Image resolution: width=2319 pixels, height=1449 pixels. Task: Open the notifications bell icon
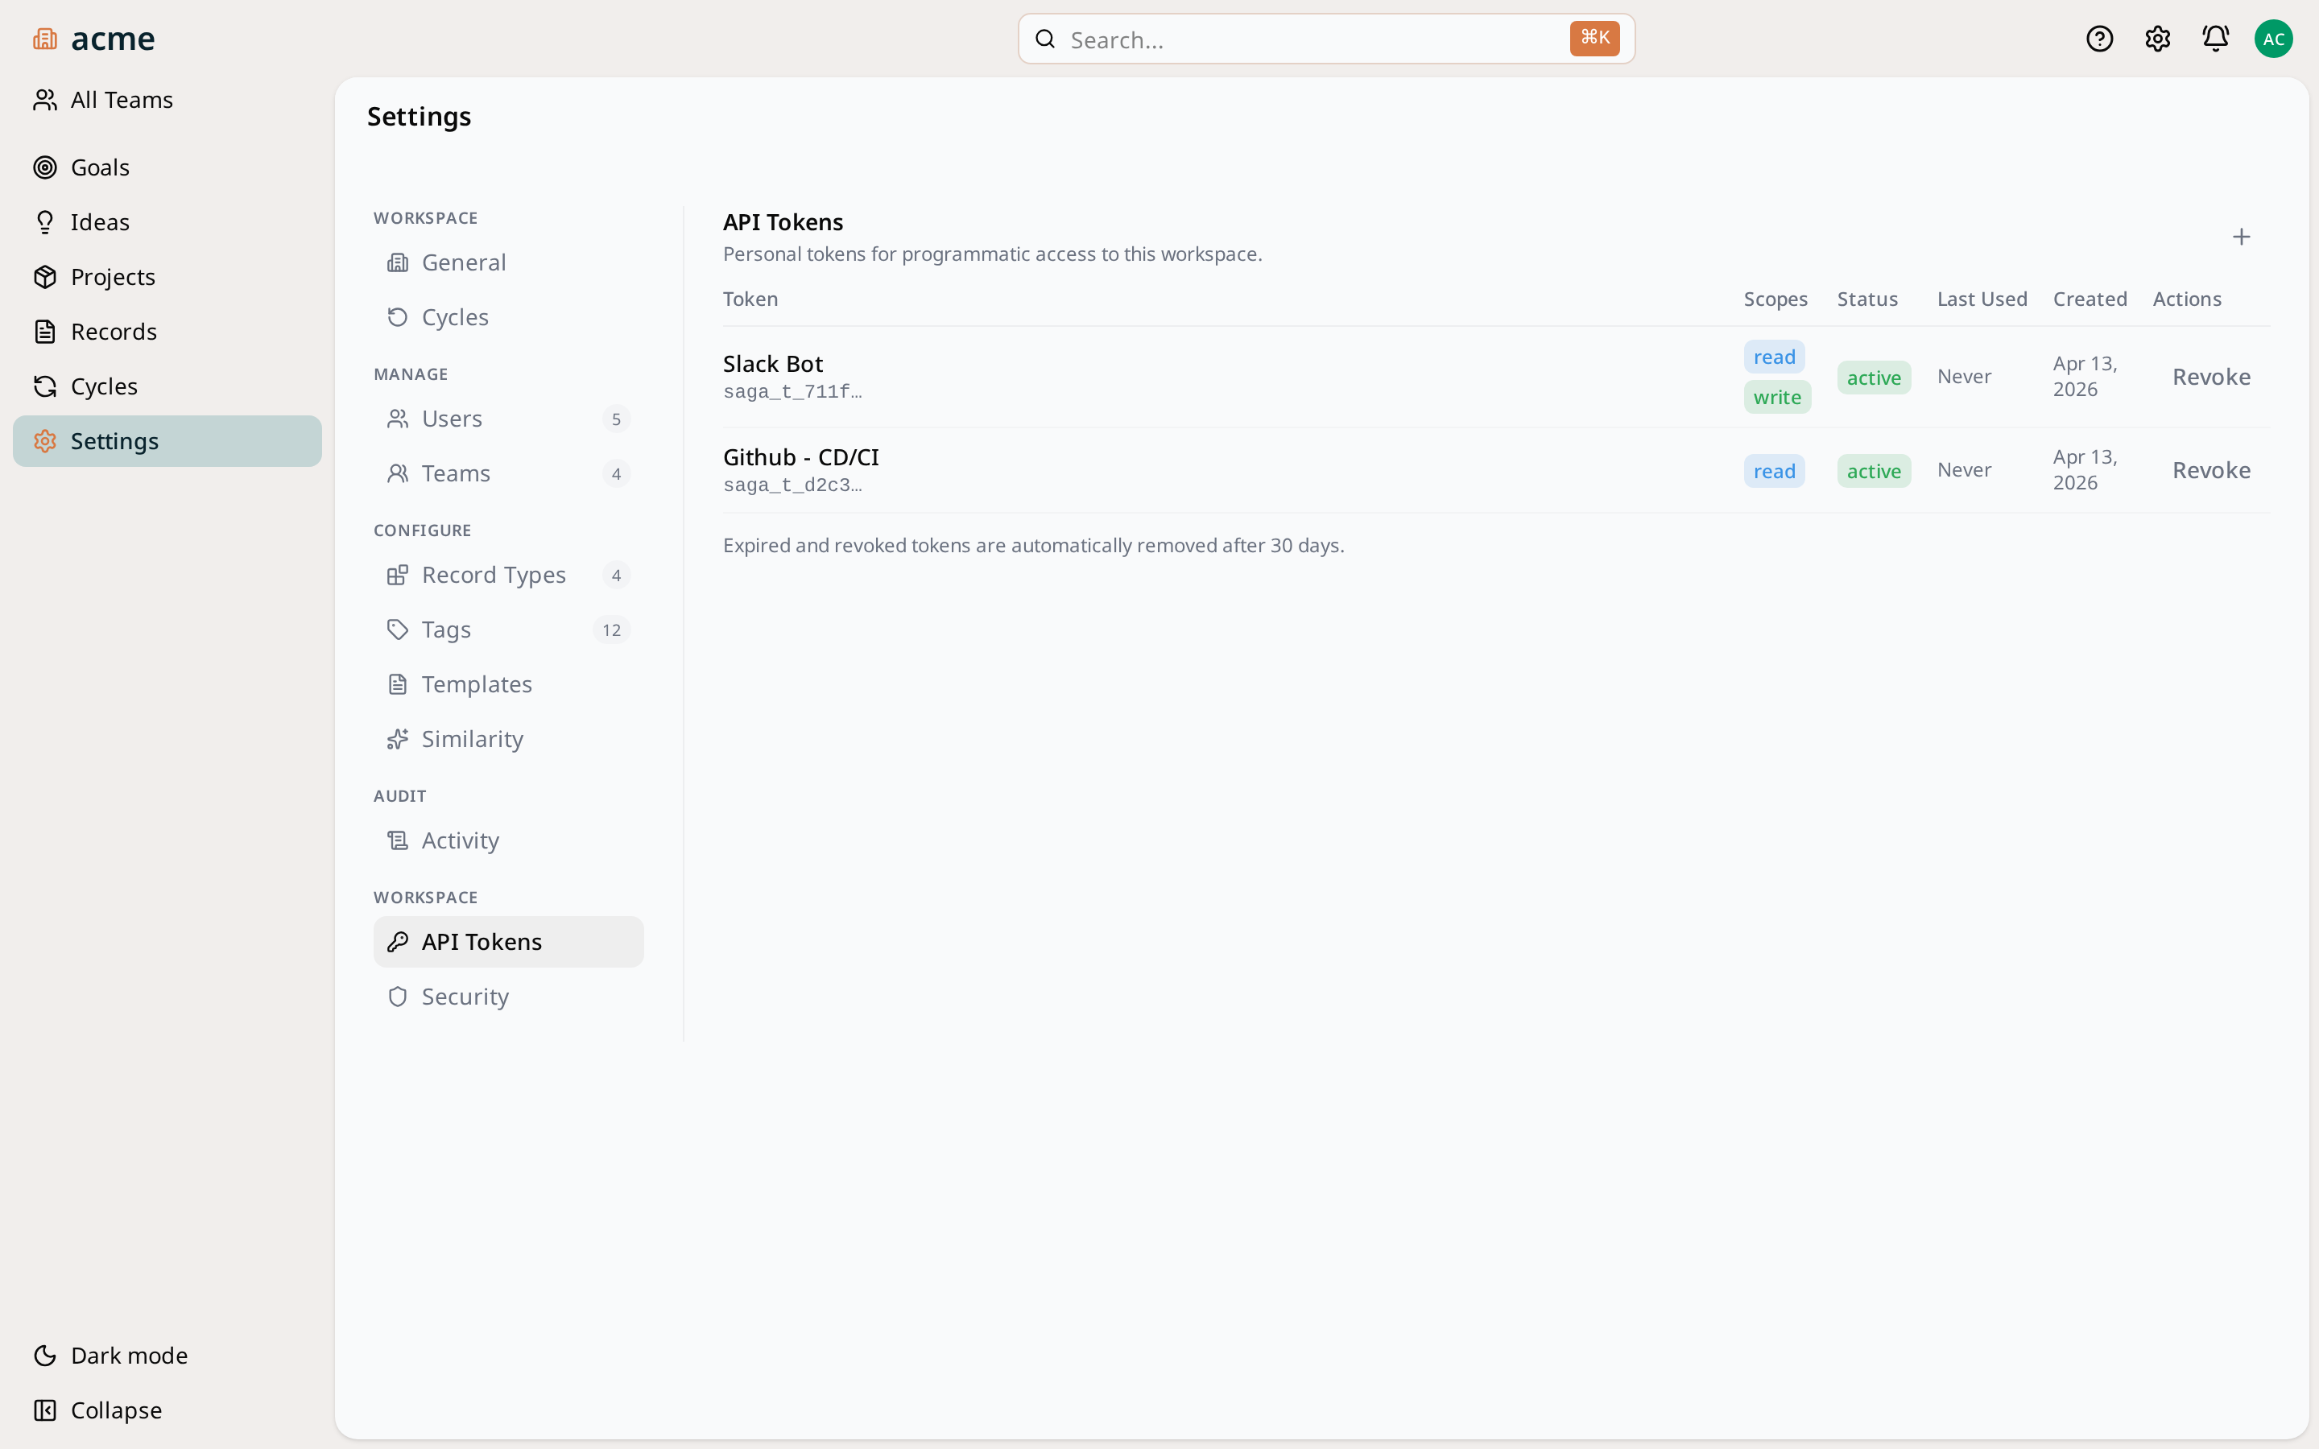(2215, 39)
